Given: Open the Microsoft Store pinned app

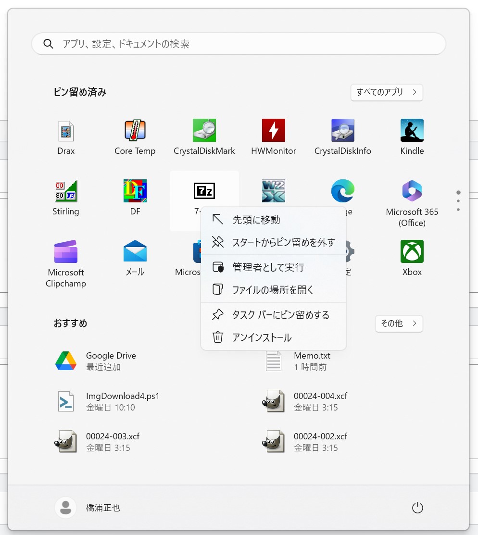Looking at the screenshot, I should click(188, 258).
